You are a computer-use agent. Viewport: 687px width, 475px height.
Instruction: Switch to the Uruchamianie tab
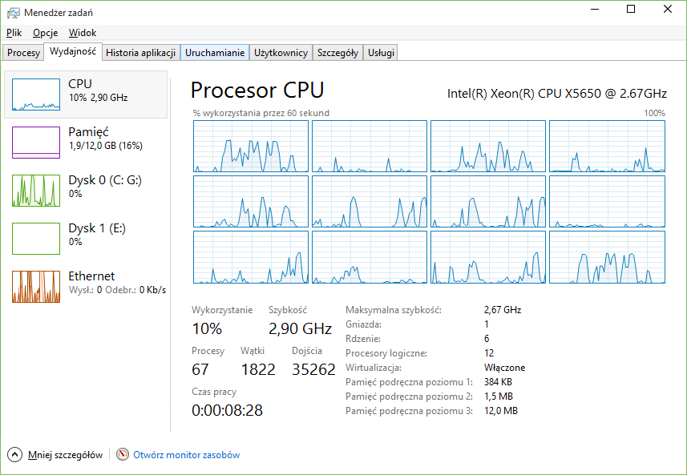coord(214,53)
